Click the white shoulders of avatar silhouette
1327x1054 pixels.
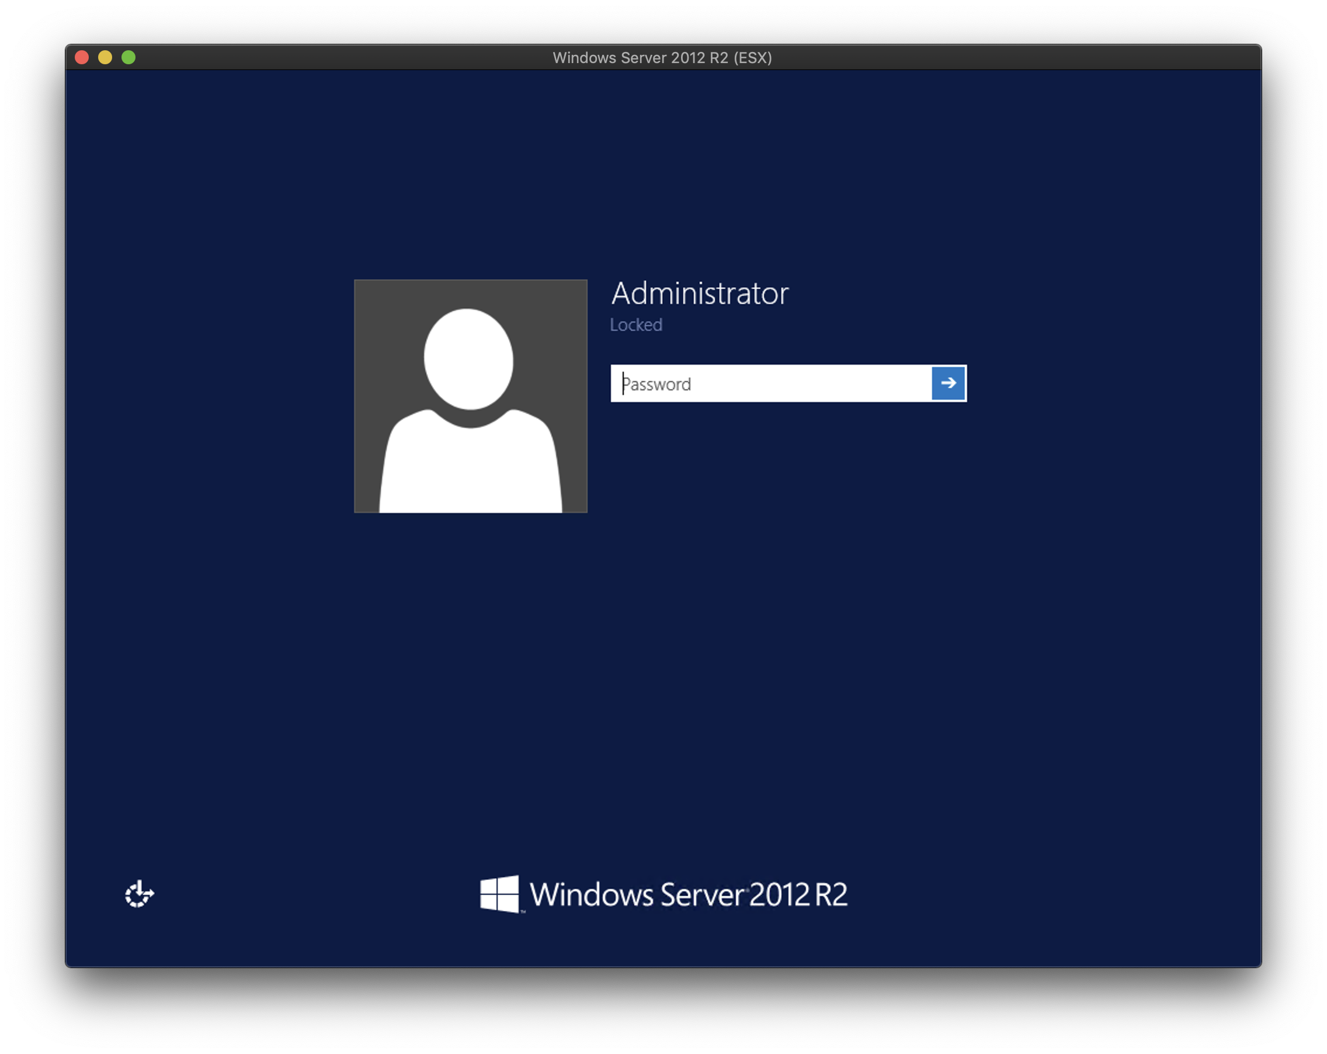(x=470, y=468)
